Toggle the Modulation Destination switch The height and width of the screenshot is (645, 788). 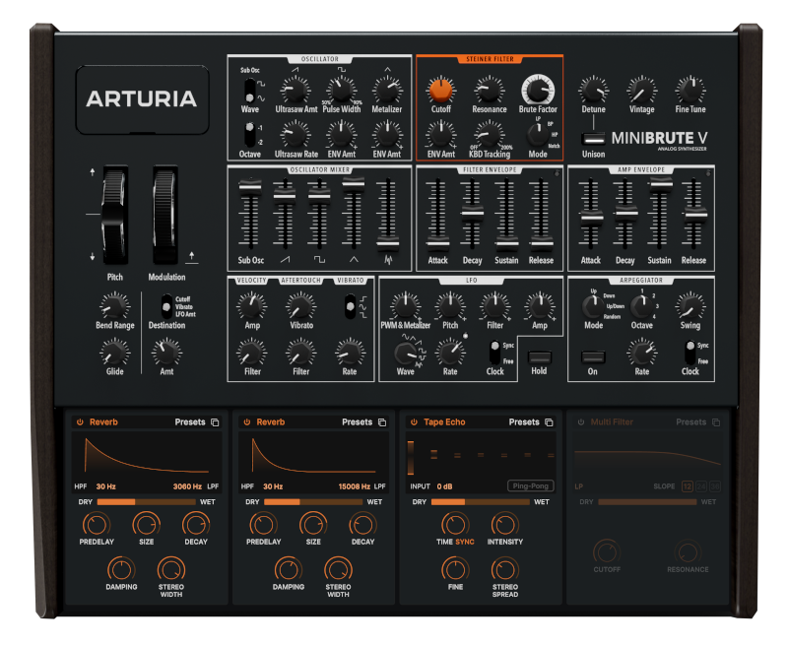coord(166,306)
